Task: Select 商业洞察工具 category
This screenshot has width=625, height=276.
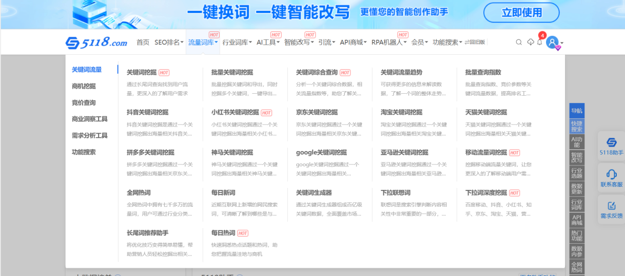Action: pyautogui.click(x=90, y=119)
